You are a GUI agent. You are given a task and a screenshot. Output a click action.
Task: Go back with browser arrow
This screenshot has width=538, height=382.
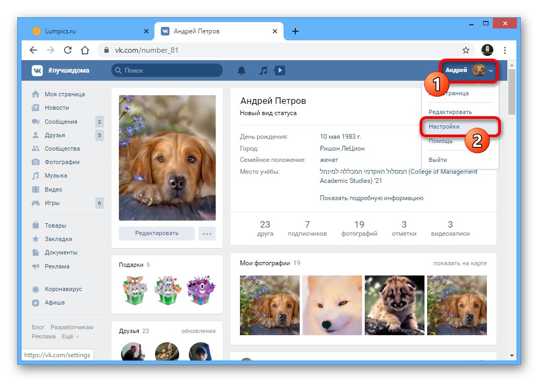pos(33,50)
